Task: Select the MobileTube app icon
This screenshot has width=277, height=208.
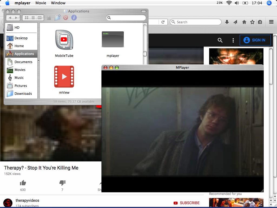Action: (x=64, y=40)
